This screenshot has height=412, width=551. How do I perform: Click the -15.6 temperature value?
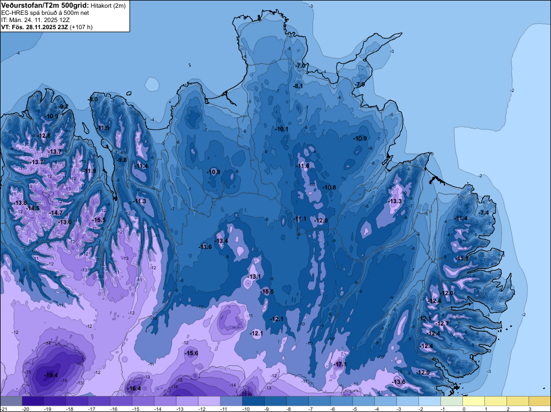click(x=192, y=354)
